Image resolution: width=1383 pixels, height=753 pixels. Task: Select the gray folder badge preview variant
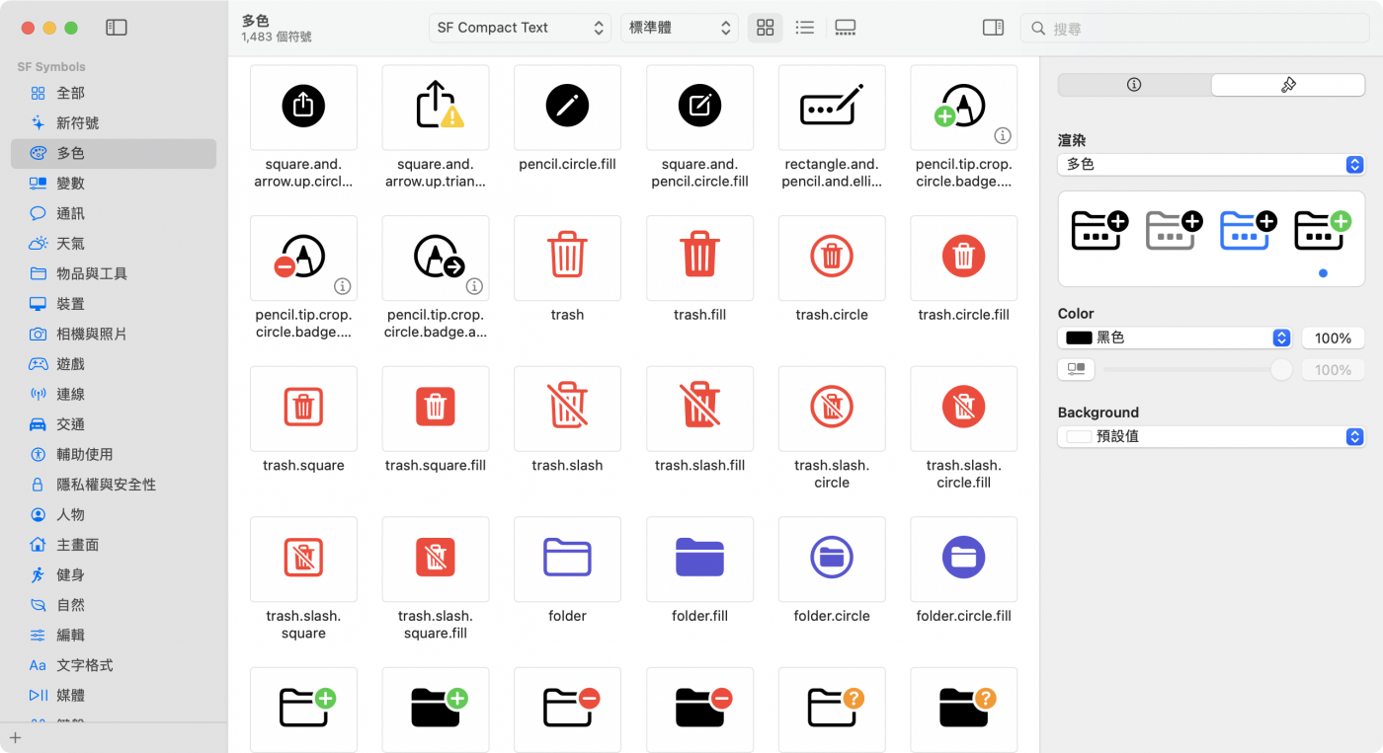tap(1174, 230)
